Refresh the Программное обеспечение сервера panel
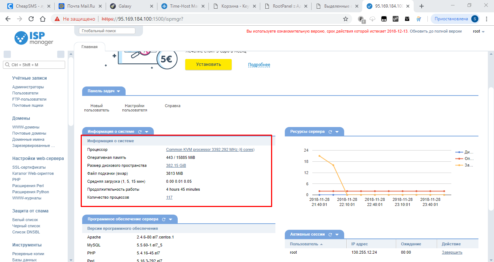The height and width of the screenshot is (262, 494). click(x=164, y=219)
